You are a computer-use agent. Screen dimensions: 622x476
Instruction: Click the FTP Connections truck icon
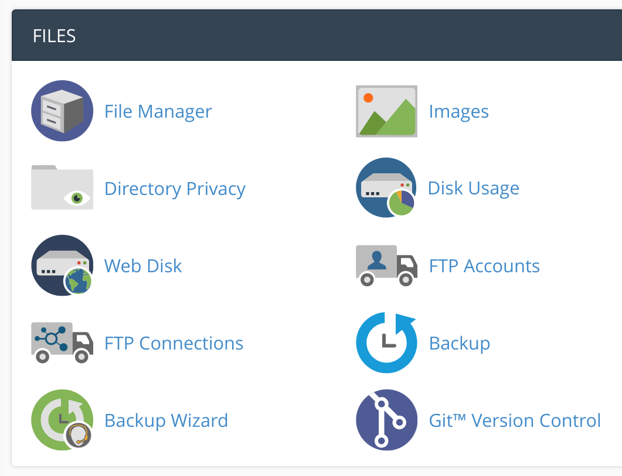click(x=62, y=343)
